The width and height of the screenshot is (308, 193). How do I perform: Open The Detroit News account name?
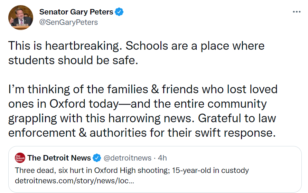click(59, 158)
